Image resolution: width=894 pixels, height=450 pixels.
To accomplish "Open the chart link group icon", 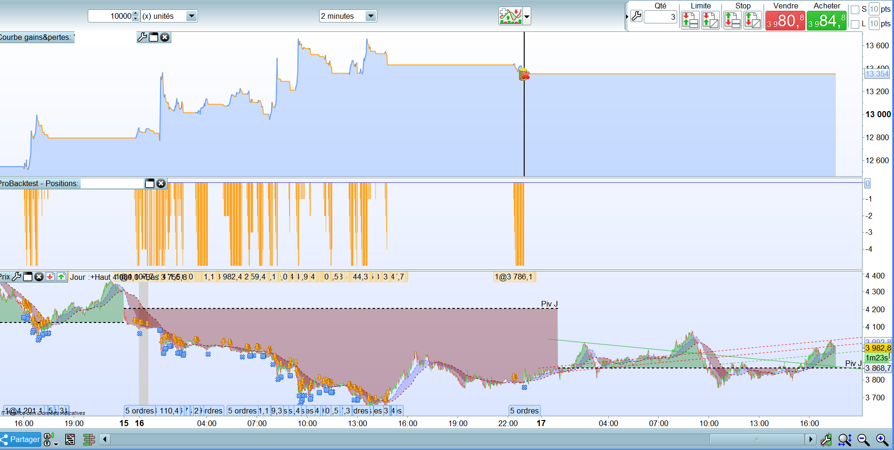I will pos(50,439).
